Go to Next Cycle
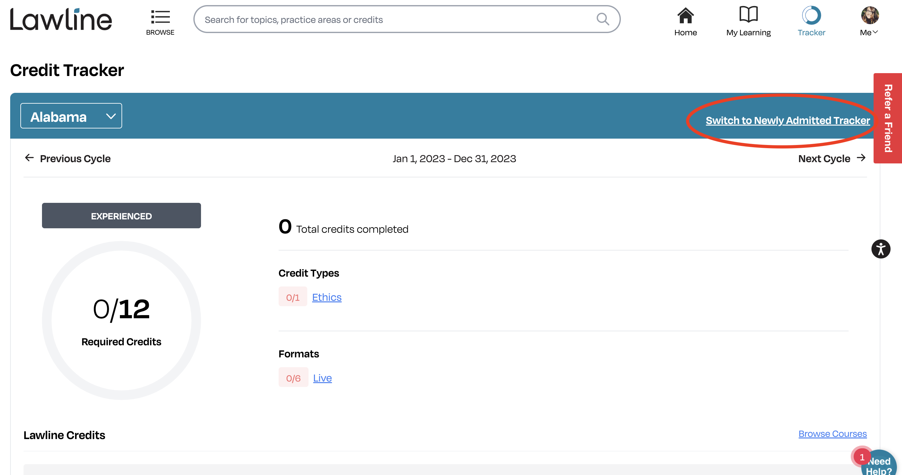 (832, 159)
